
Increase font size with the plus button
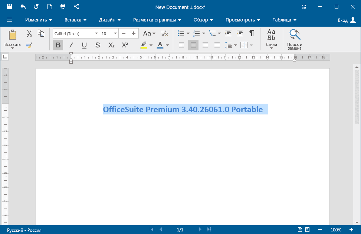(134, 34)
